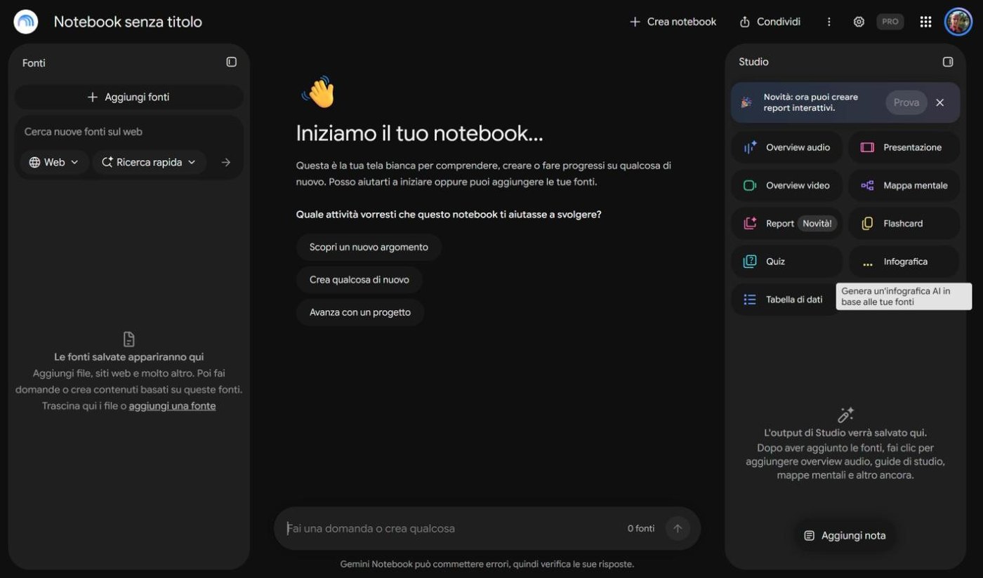Click Aggiungi nota button
Viewport: 983px width, 578px height.
845,535
